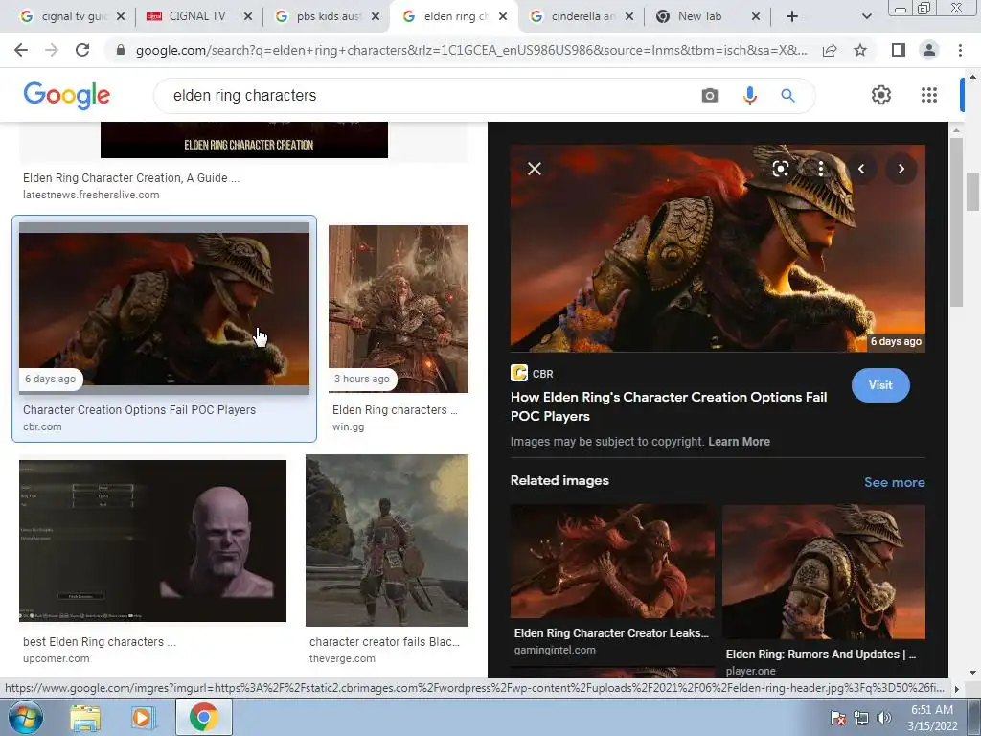Open File Explorer from the taskbar
This screenshot has width=981, height=736.
[84, 718]
